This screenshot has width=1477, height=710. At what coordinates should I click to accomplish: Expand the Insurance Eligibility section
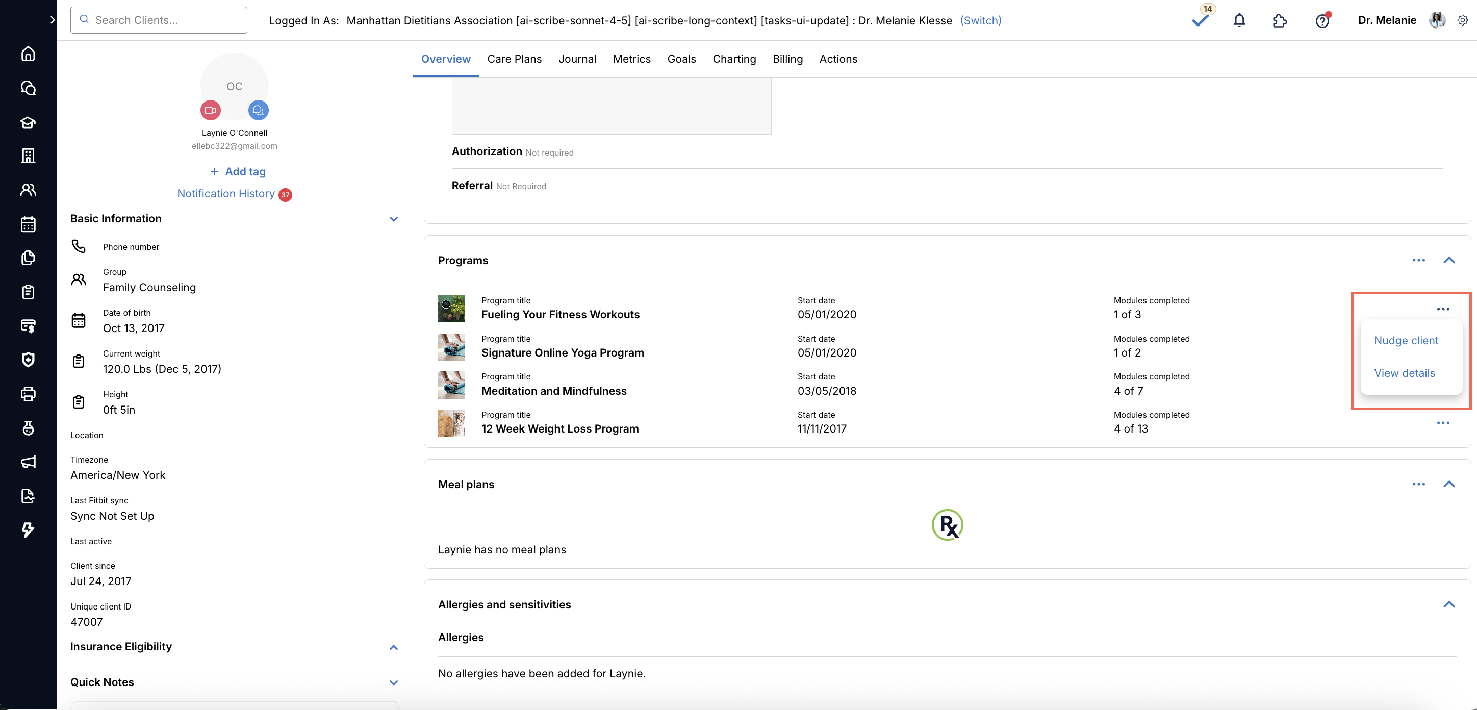pyautogui.click(x=393, y=647)
